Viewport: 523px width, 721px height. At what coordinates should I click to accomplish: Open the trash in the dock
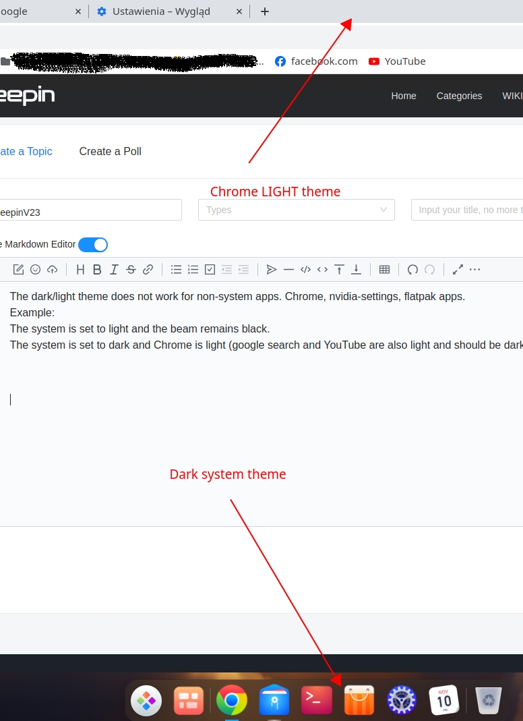[x=488, y=701]
